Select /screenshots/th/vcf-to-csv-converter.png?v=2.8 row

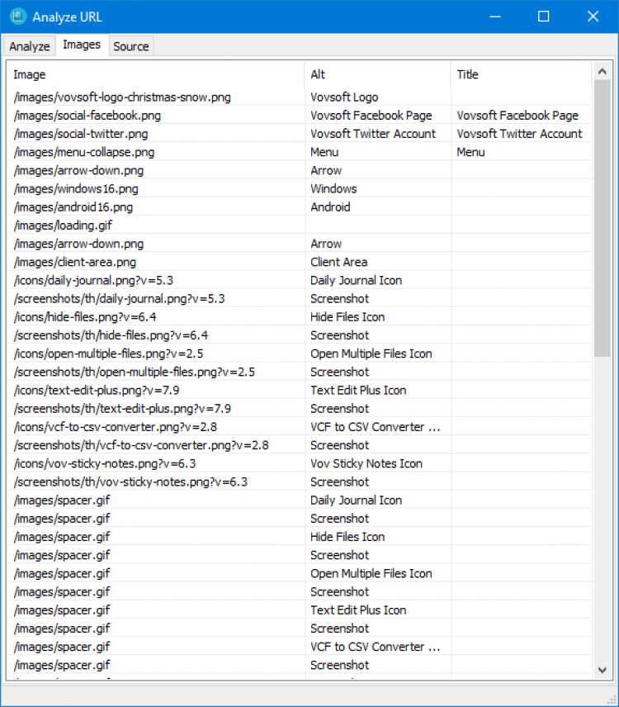[x=300, y=445]
